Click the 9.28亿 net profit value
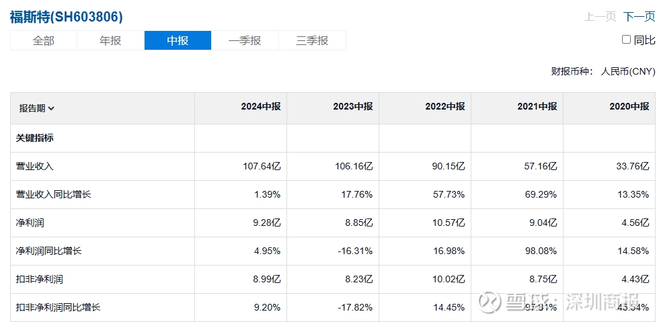Image resolution: width=659 pixels, height=322 pixels. (266, 223)
